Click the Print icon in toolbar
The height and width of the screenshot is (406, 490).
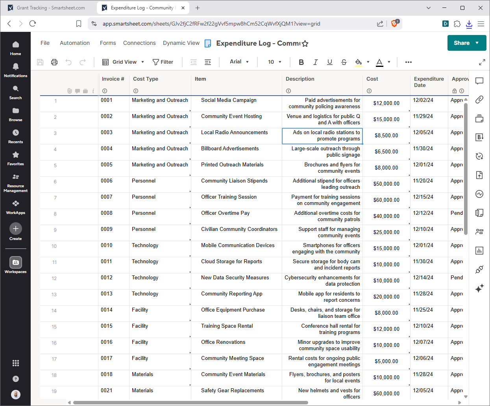tap(54, 62)
